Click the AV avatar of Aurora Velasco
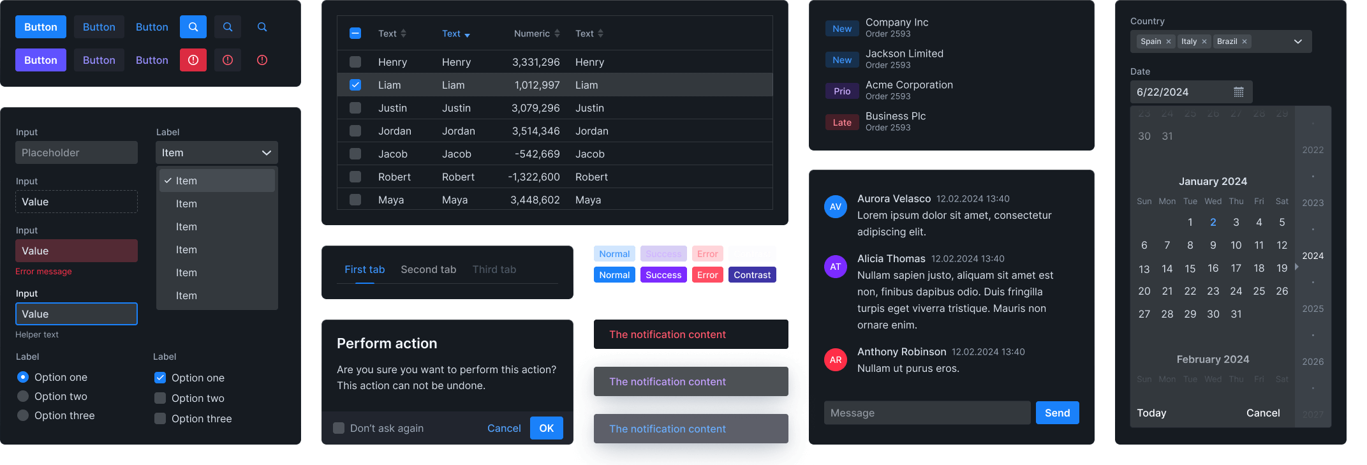Screen dimensions: 1367x465 click(835, 207)
